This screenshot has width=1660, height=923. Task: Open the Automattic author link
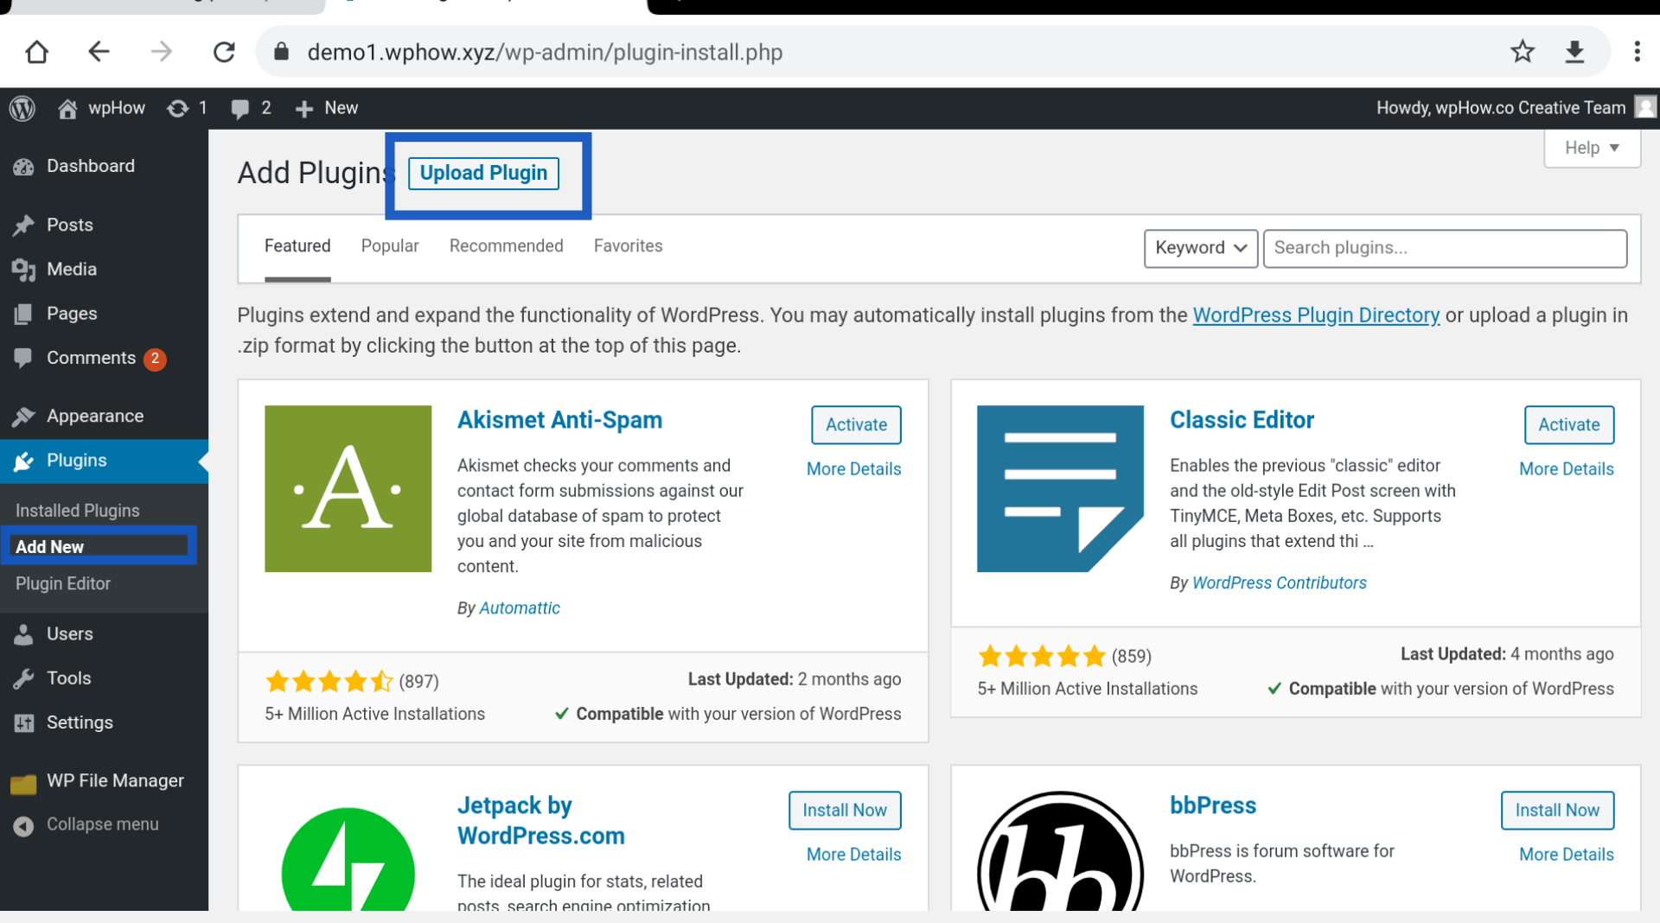520,608
